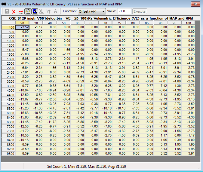This screenshot has width=203, height=172.
Task: Click the Execute button
Action: 140,11
